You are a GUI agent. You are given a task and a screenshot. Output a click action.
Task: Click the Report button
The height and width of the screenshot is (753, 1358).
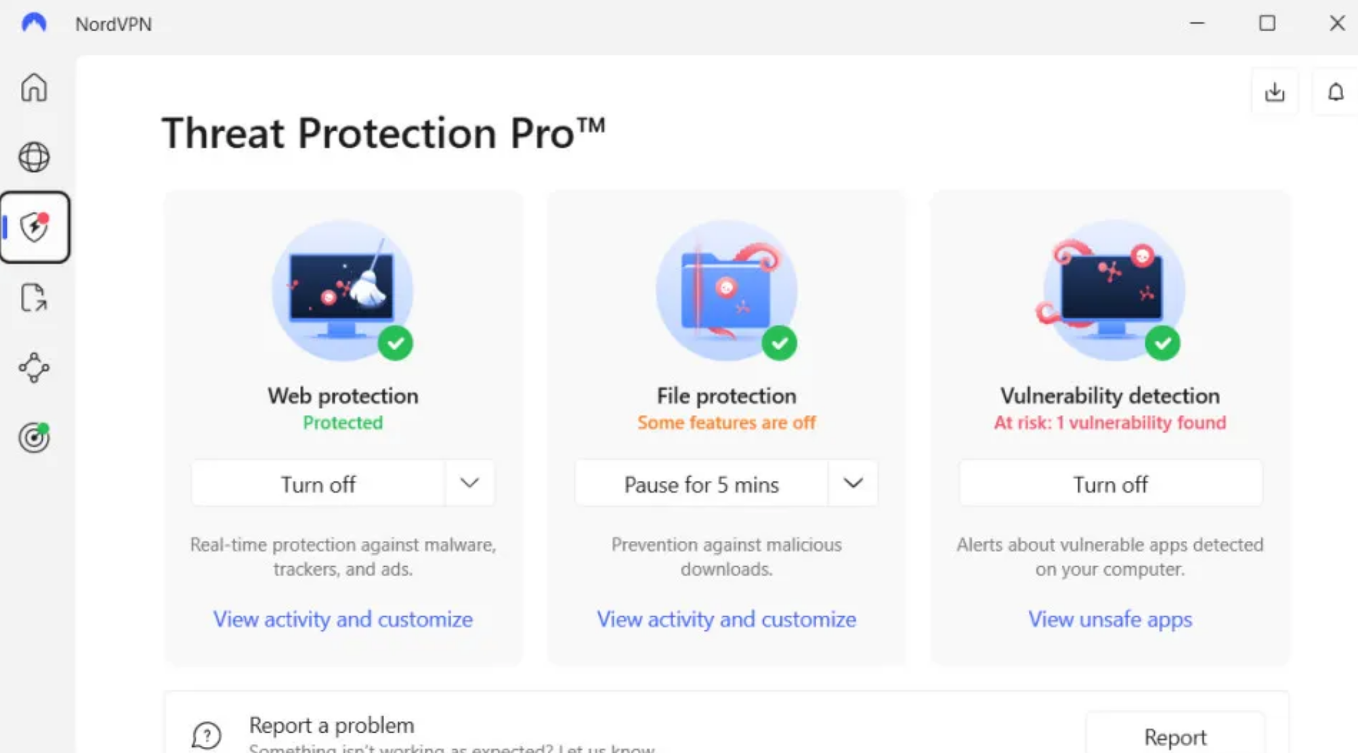click(1175, 736)
